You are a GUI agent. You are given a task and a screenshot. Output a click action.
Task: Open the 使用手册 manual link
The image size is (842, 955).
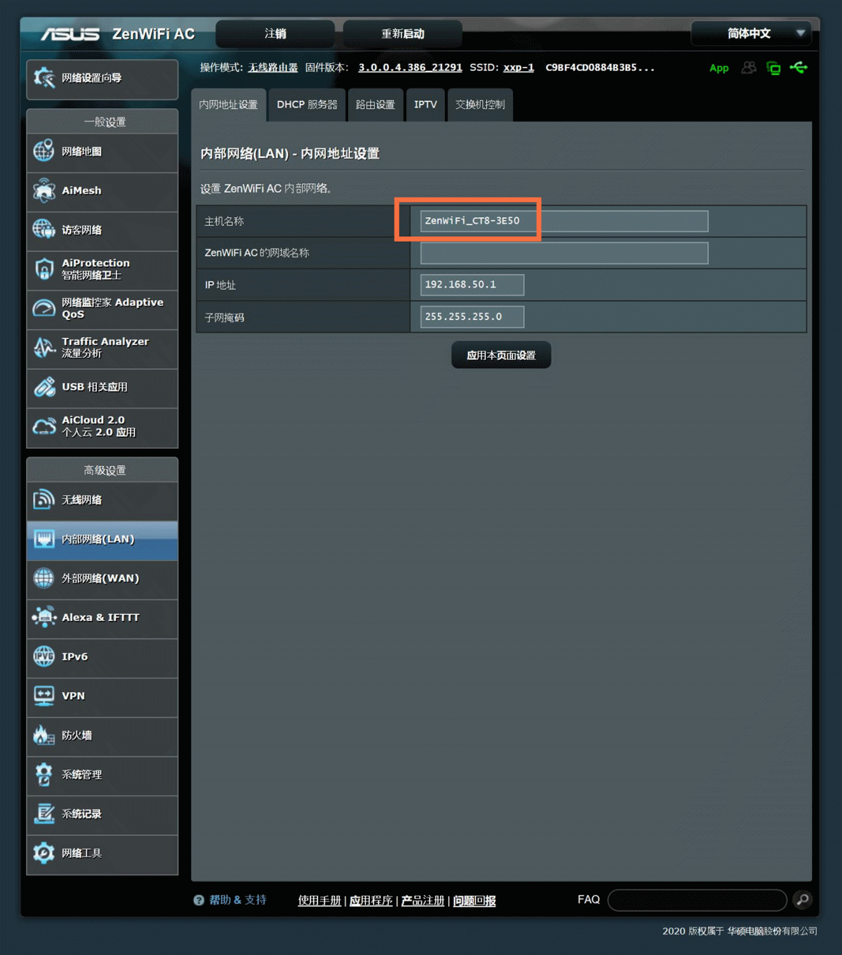(319, 900)
